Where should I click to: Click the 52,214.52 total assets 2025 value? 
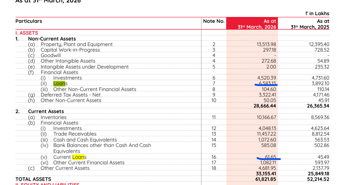pos(318,179)
